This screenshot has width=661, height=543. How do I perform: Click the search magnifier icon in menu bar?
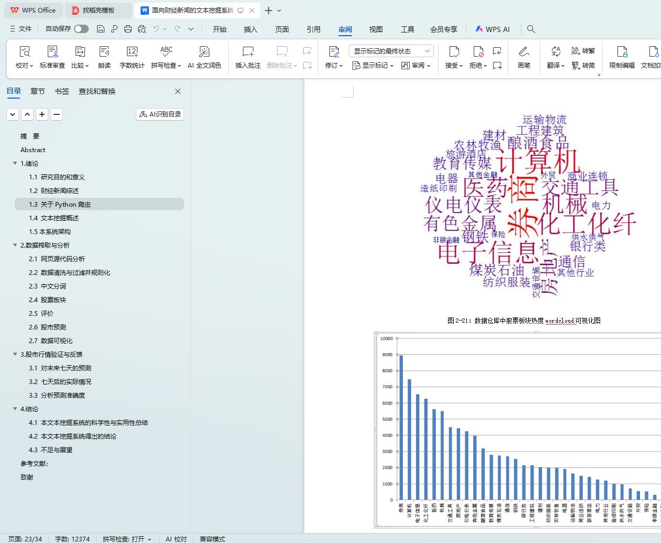pos(531,29)
